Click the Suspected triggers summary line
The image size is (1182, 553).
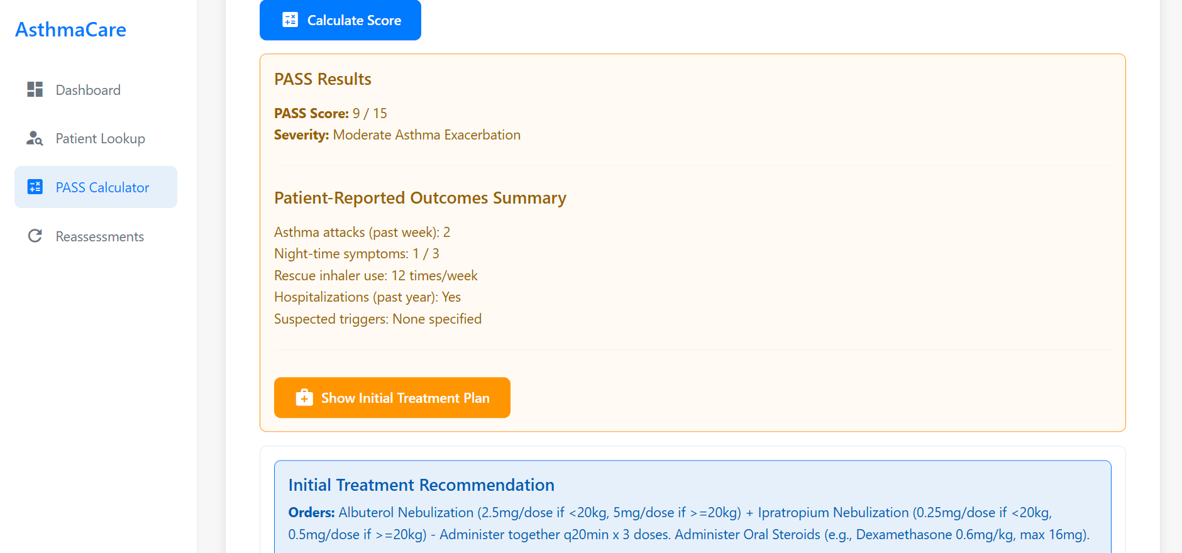[377, 319]
